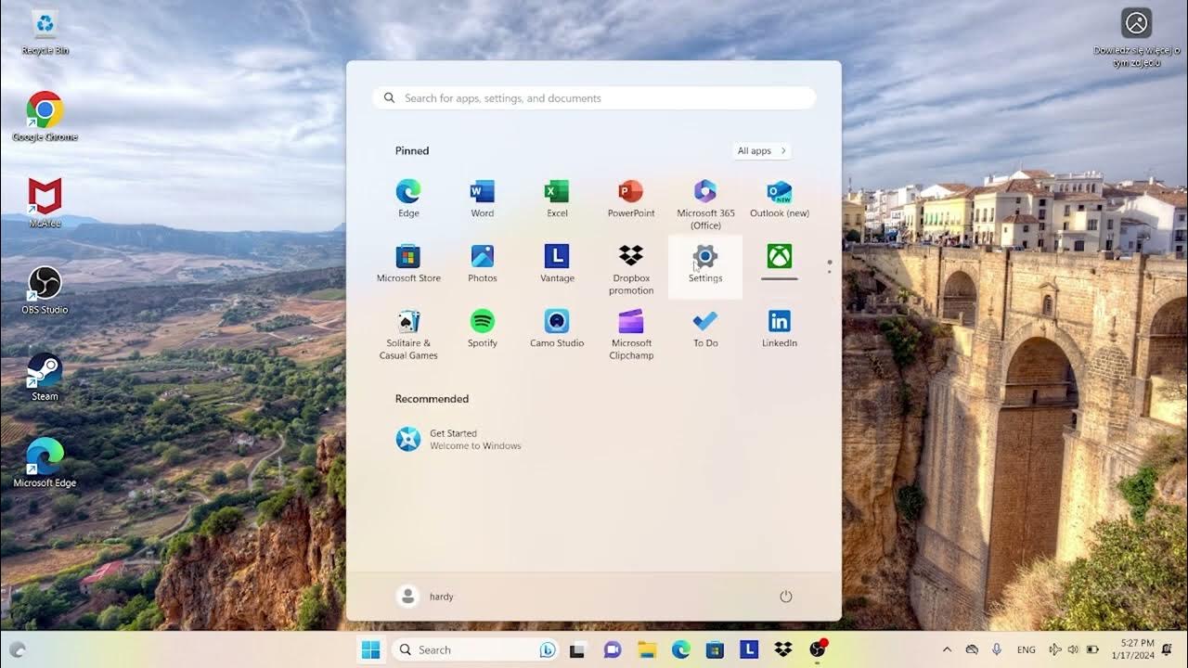
Task: Open LinkedIn from the Start menu
Action: coord(778,325)
